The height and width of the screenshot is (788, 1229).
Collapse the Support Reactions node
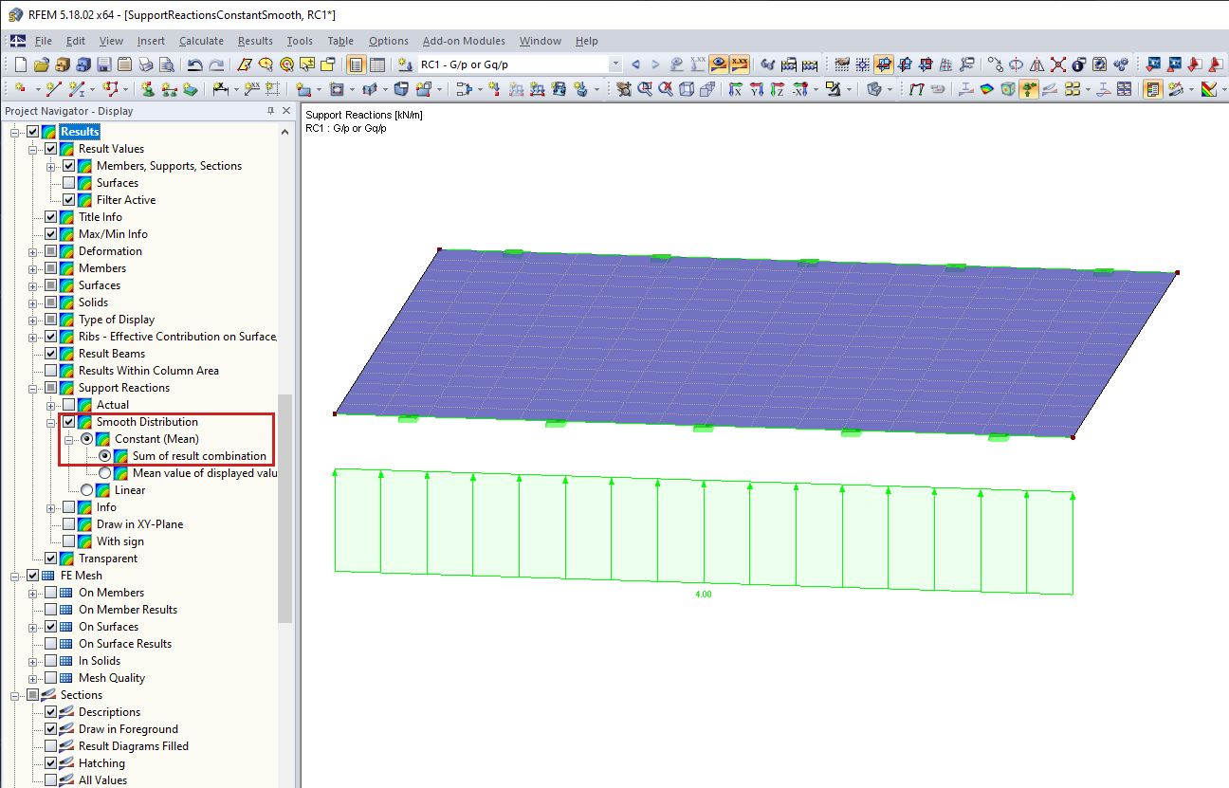coord(33,388)
